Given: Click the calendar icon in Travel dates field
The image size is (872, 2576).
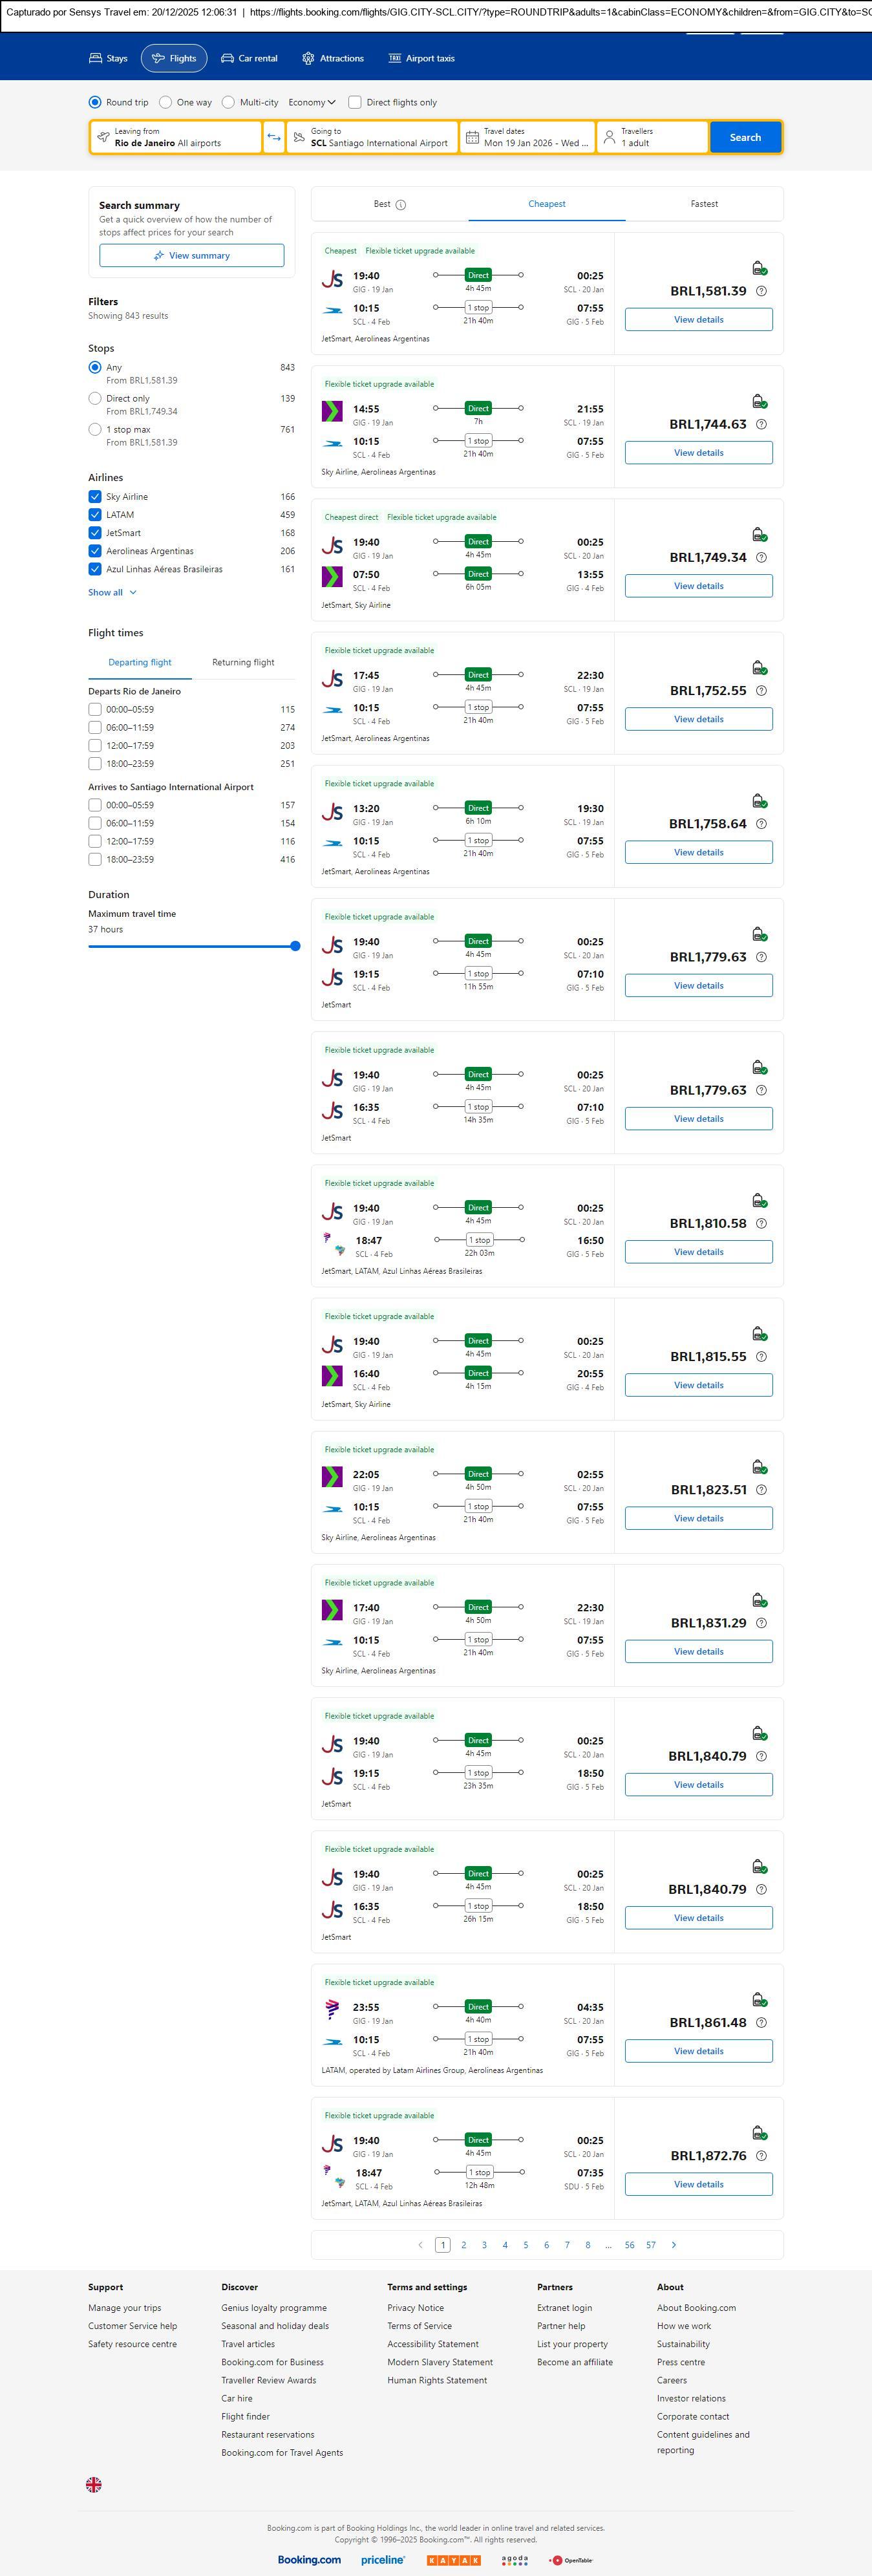Looking at the screenshot, I should tap(472, 137).
